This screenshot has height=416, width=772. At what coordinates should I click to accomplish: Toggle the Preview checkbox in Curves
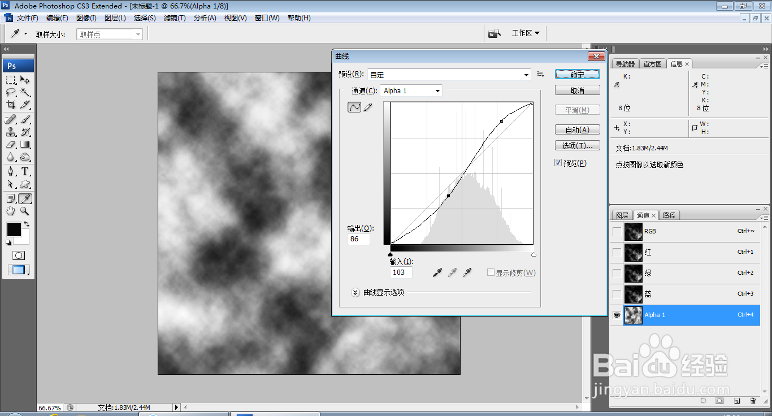pyautogui.click(x=558, y=163)
